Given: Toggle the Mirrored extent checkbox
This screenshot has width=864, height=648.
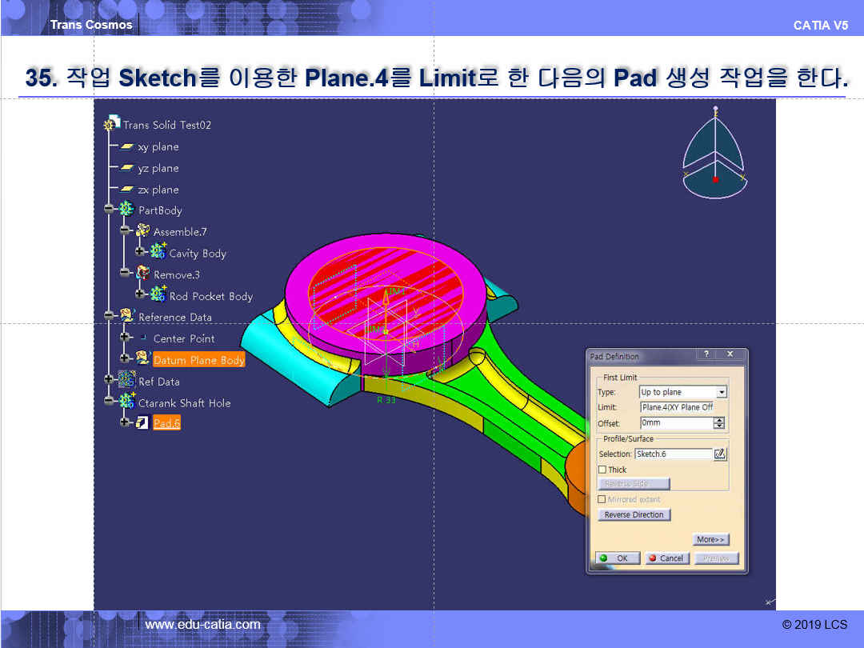Looking at the screenshot, I should pos(602,499).
